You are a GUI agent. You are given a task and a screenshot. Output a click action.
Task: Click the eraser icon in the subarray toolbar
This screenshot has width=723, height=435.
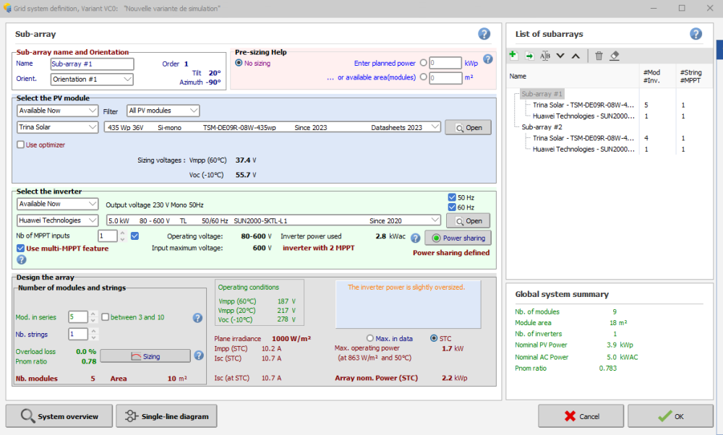click(x=615, y=56)
